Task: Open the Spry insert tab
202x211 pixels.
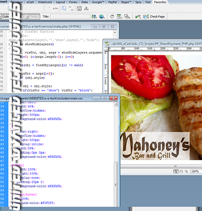Action: [138, 2]
